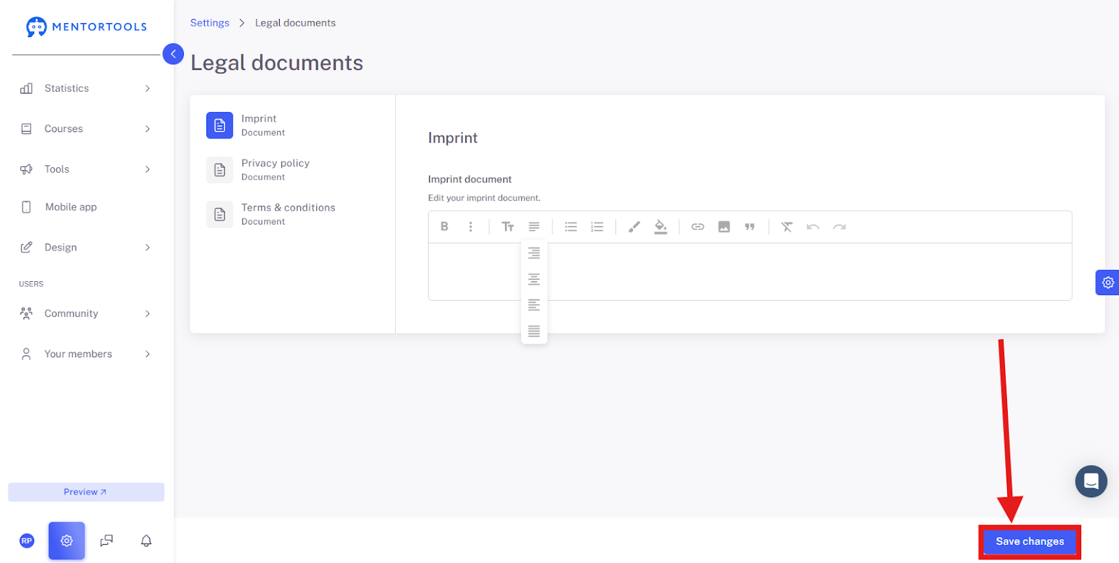This screenshot has height=563, width=1119.
Task: Expand the Courses chevron
Action: point(148,129)
